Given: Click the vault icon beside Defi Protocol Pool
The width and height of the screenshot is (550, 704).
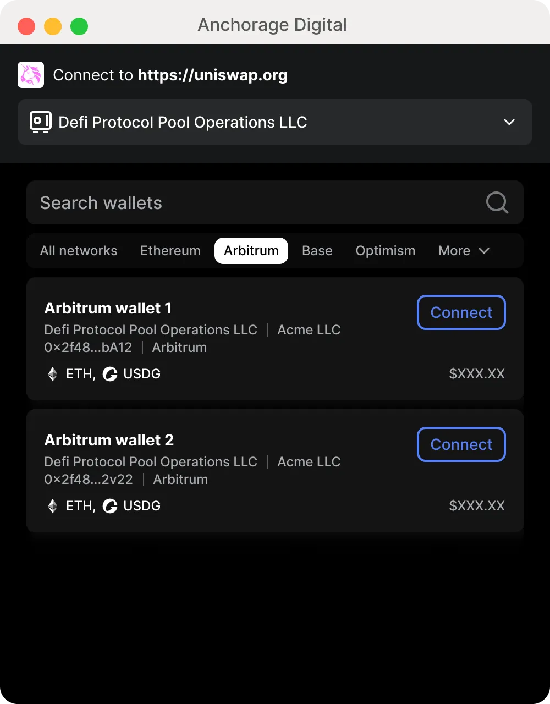Looking at the screenshot, I should [41, 122].
